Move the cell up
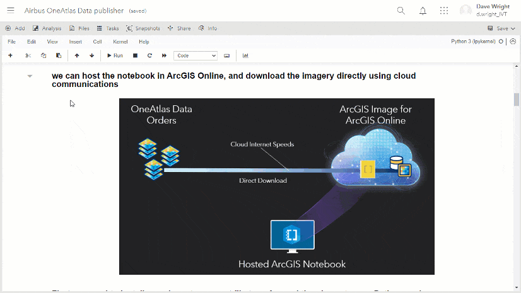521x293 pixels. click(x=77, y=55)
